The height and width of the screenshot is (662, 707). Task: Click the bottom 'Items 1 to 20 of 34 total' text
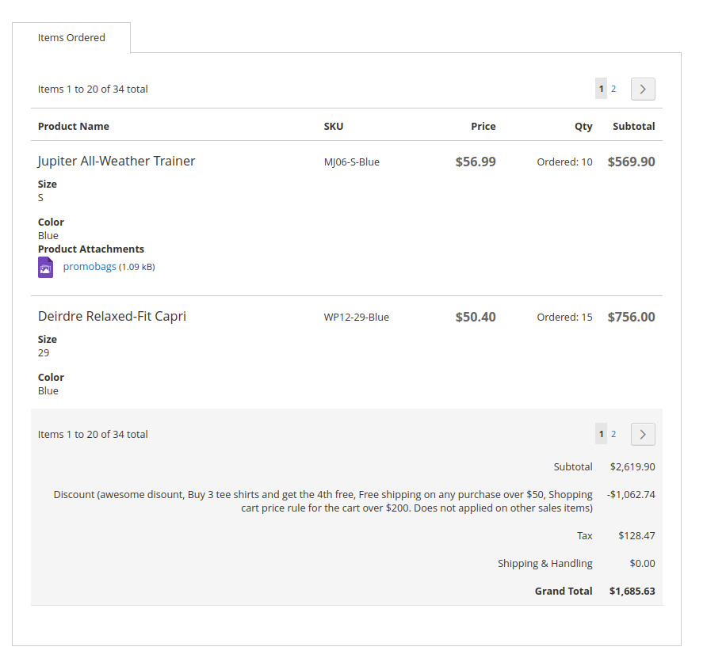point(93,434)
